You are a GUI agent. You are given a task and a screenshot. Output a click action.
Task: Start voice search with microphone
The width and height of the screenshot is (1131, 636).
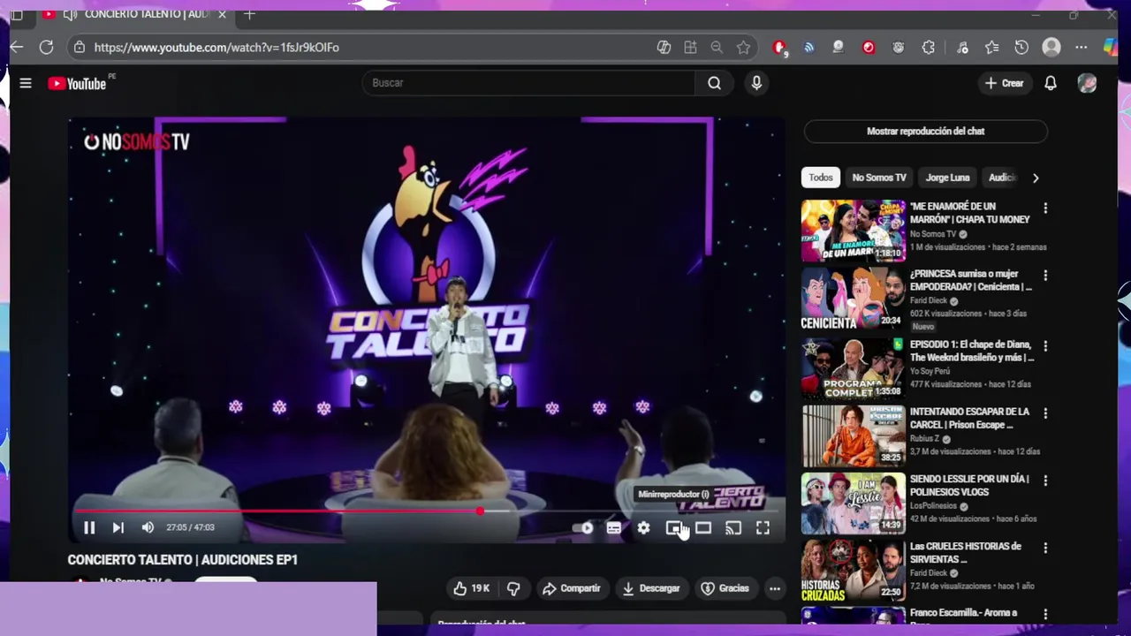click(x=756, y=83)
